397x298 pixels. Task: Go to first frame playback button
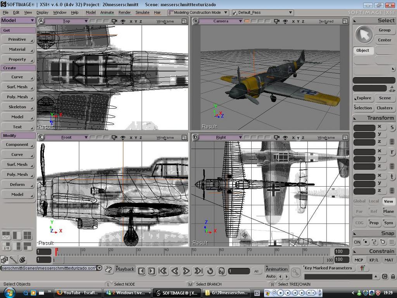[162, 271]
